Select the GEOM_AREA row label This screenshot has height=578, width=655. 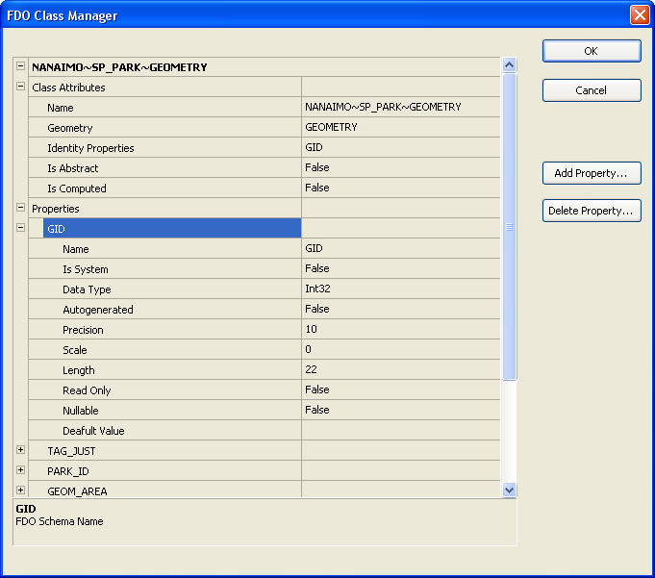77,491
